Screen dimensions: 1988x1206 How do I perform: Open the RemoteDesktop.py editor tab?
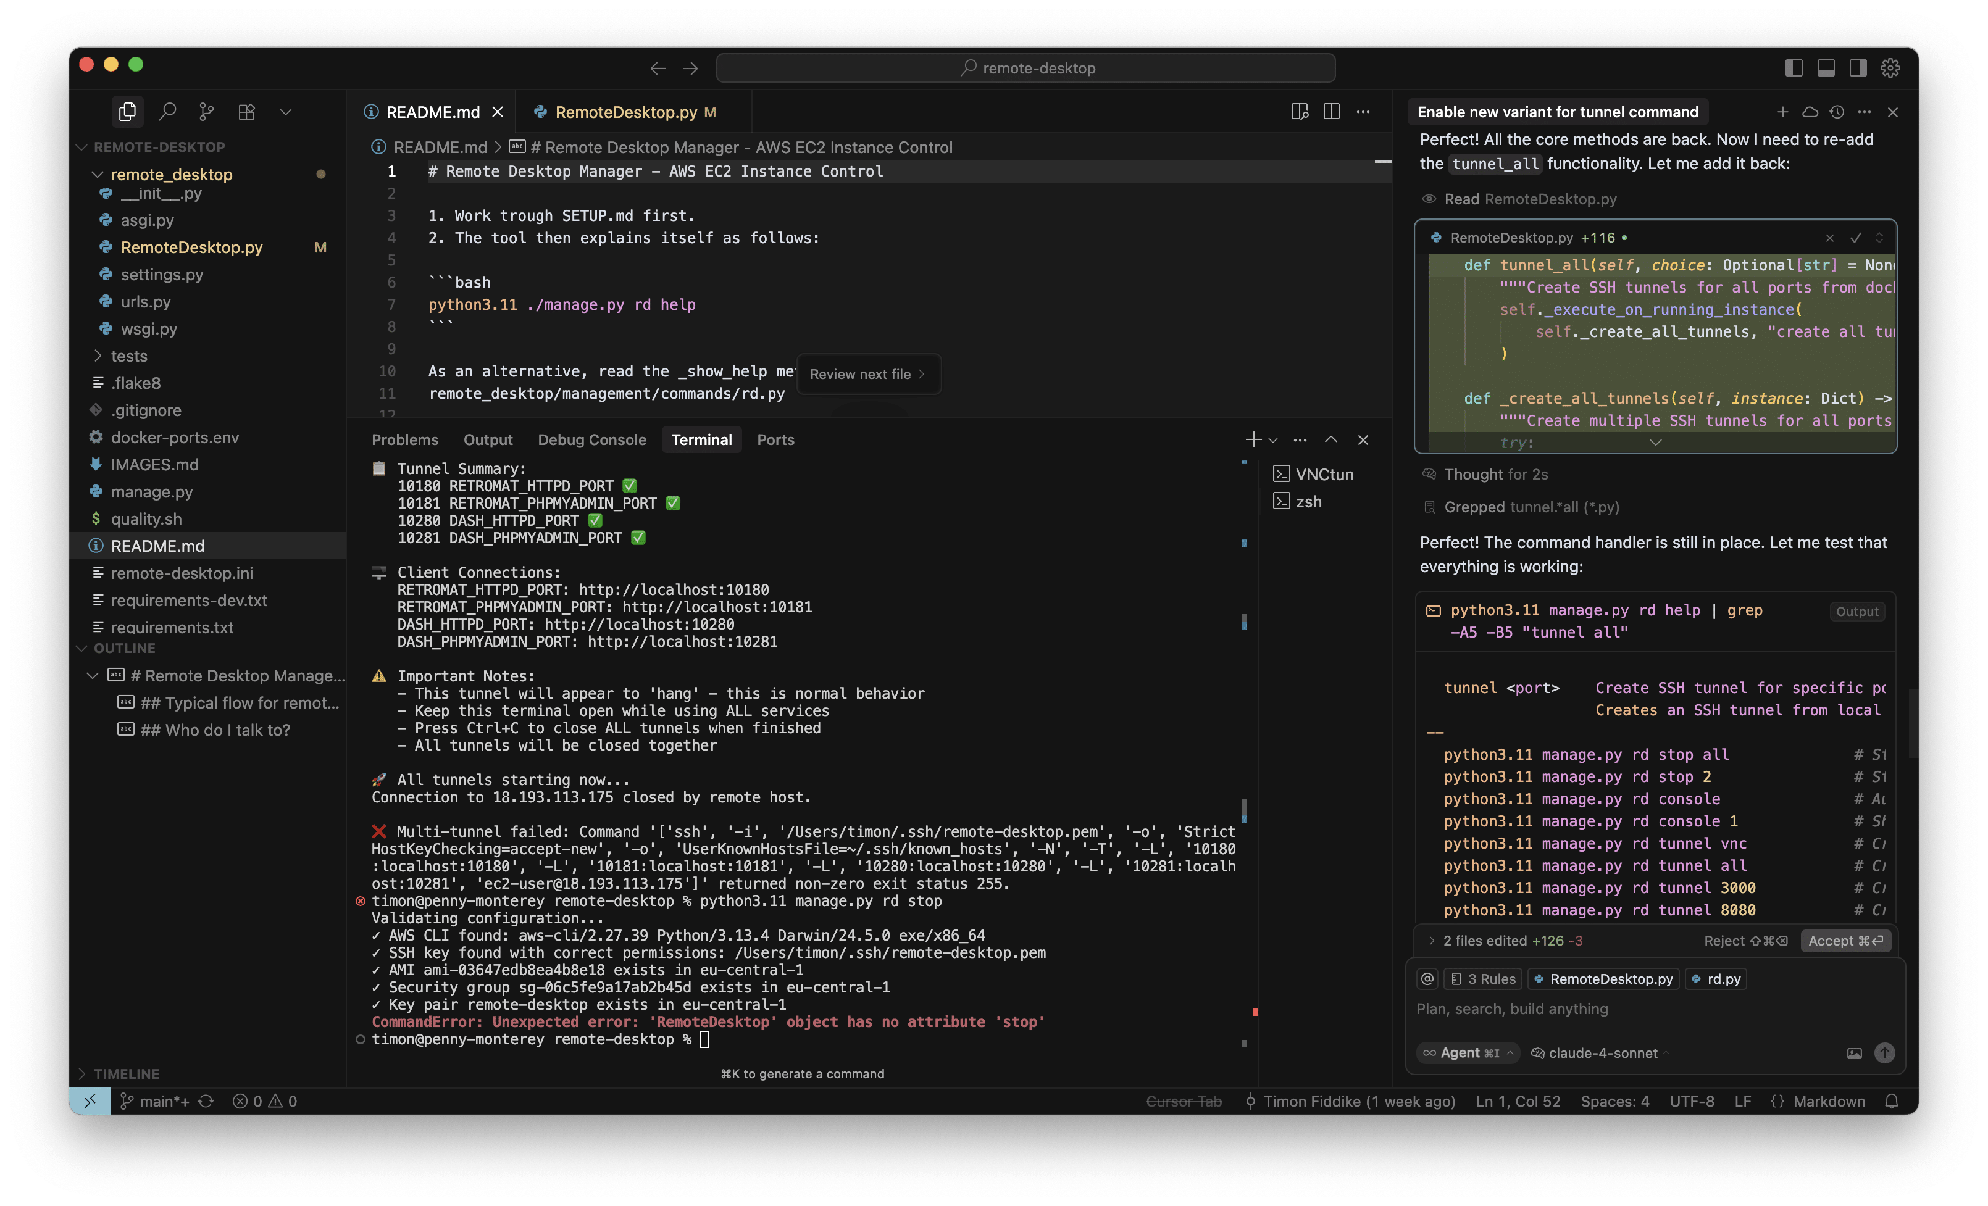pyautogui.click(x=625, y=112)
